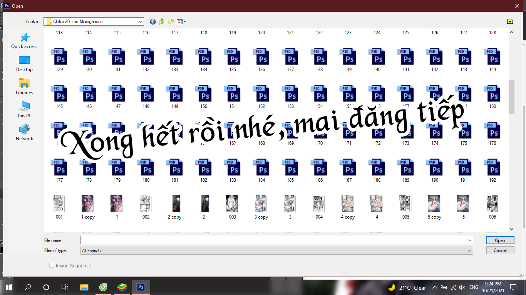Open the View Menu icon
The width and height of the screenshot is (526, 295).
[181, 22]
